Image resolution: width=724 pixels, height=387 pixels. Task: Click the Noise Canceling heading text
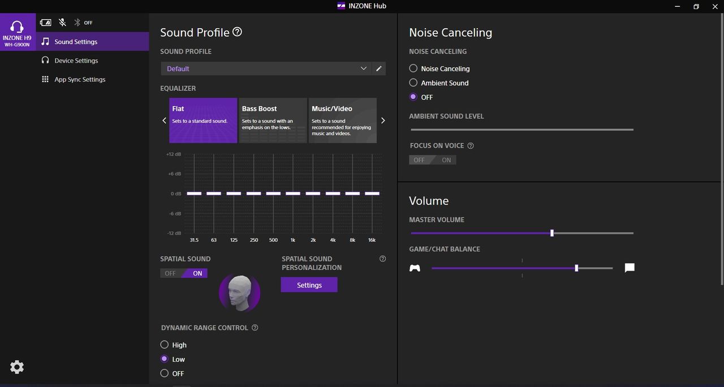point(450,33)
